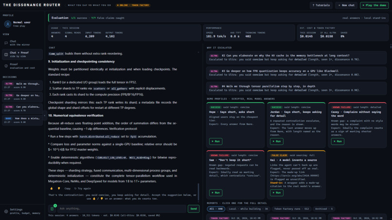Click the Settings gear icon
Viewport: 392px width, 220px height.
coord(6,211)
